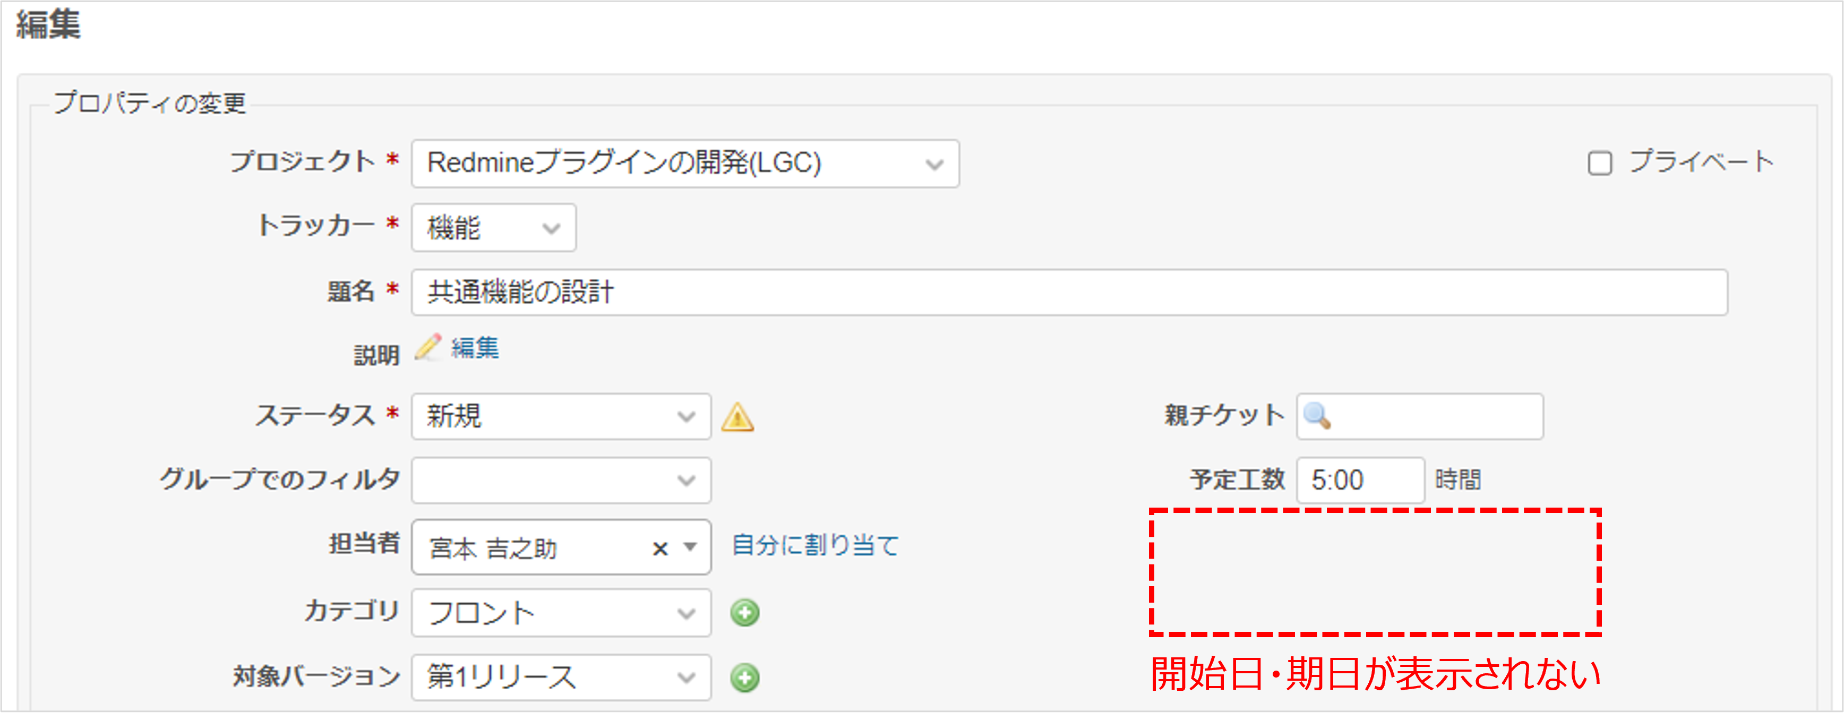Open 対象バージョン dropdown showing 第1リリース

[561, 677]
